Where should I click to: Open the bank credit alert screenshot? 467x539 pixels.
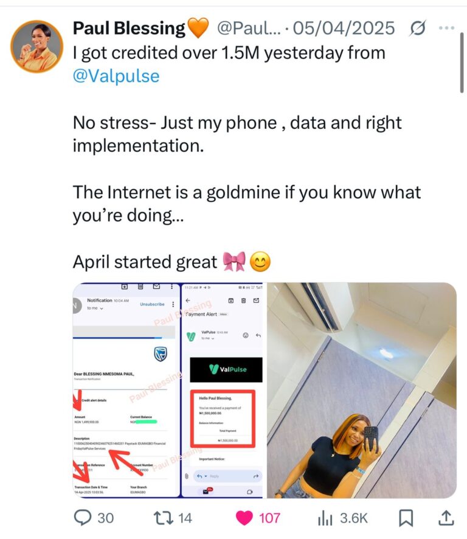pos(126,390)
